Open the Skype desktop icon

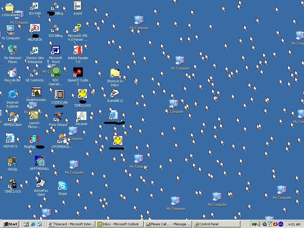[x=62, y=186]
